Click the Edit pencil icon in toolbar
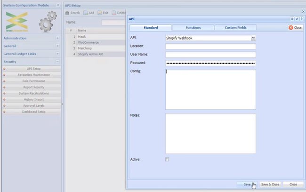 (x=100, y=13)
